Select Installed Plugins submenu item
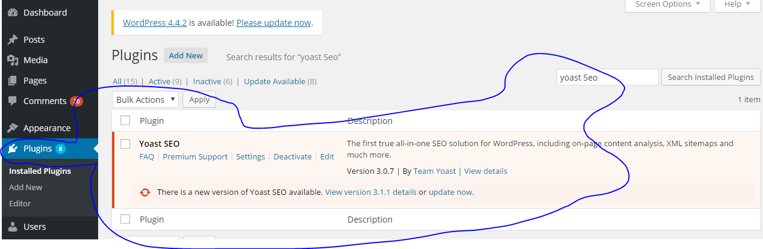 40,171
